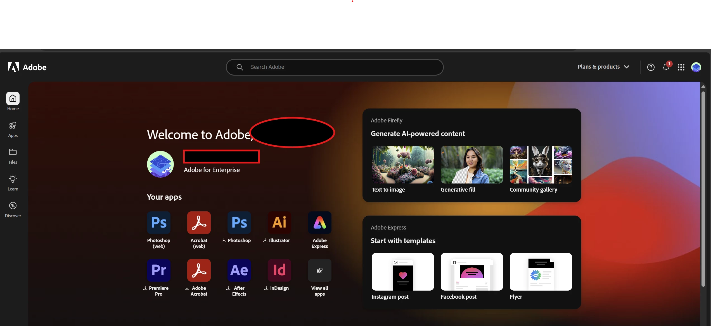Open notifications bell icon
Image resolution: width=711 pixels, height=326 pixels.
coord(666,67)
